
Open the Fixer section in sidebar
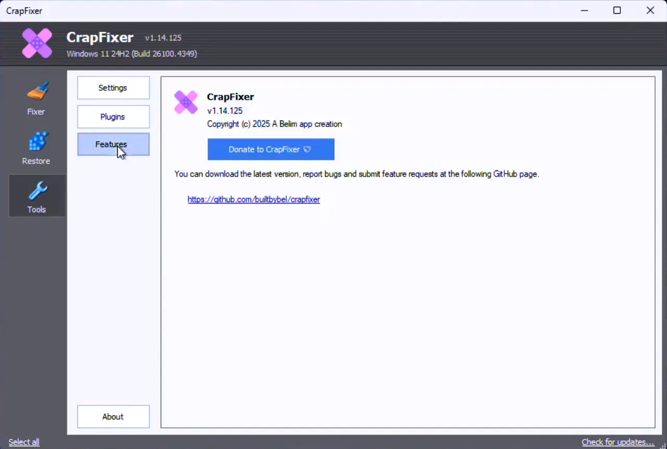click(x=36, y=98)
